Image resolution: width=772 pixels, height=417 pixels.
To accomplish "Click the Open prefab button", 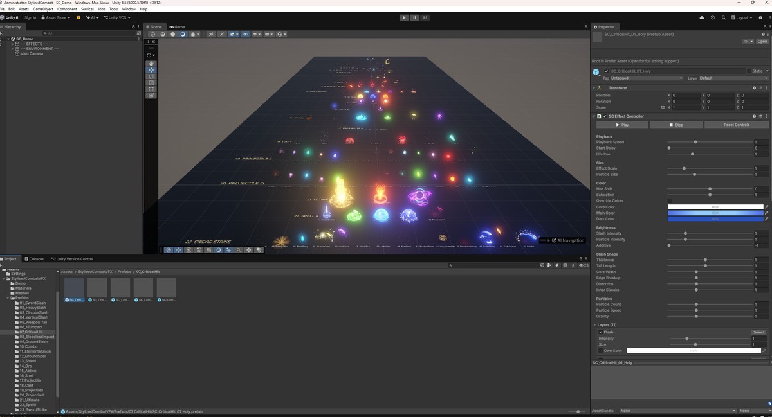I will 762,41.
